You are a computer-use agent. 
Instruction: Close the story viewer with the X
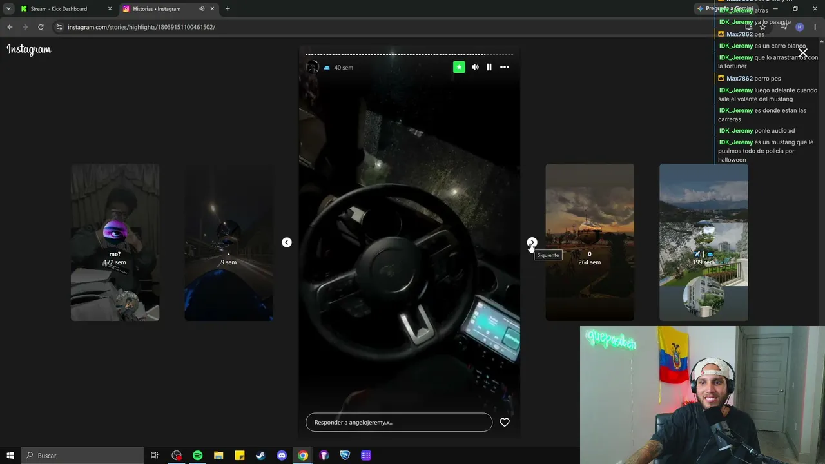pos(802,53)
